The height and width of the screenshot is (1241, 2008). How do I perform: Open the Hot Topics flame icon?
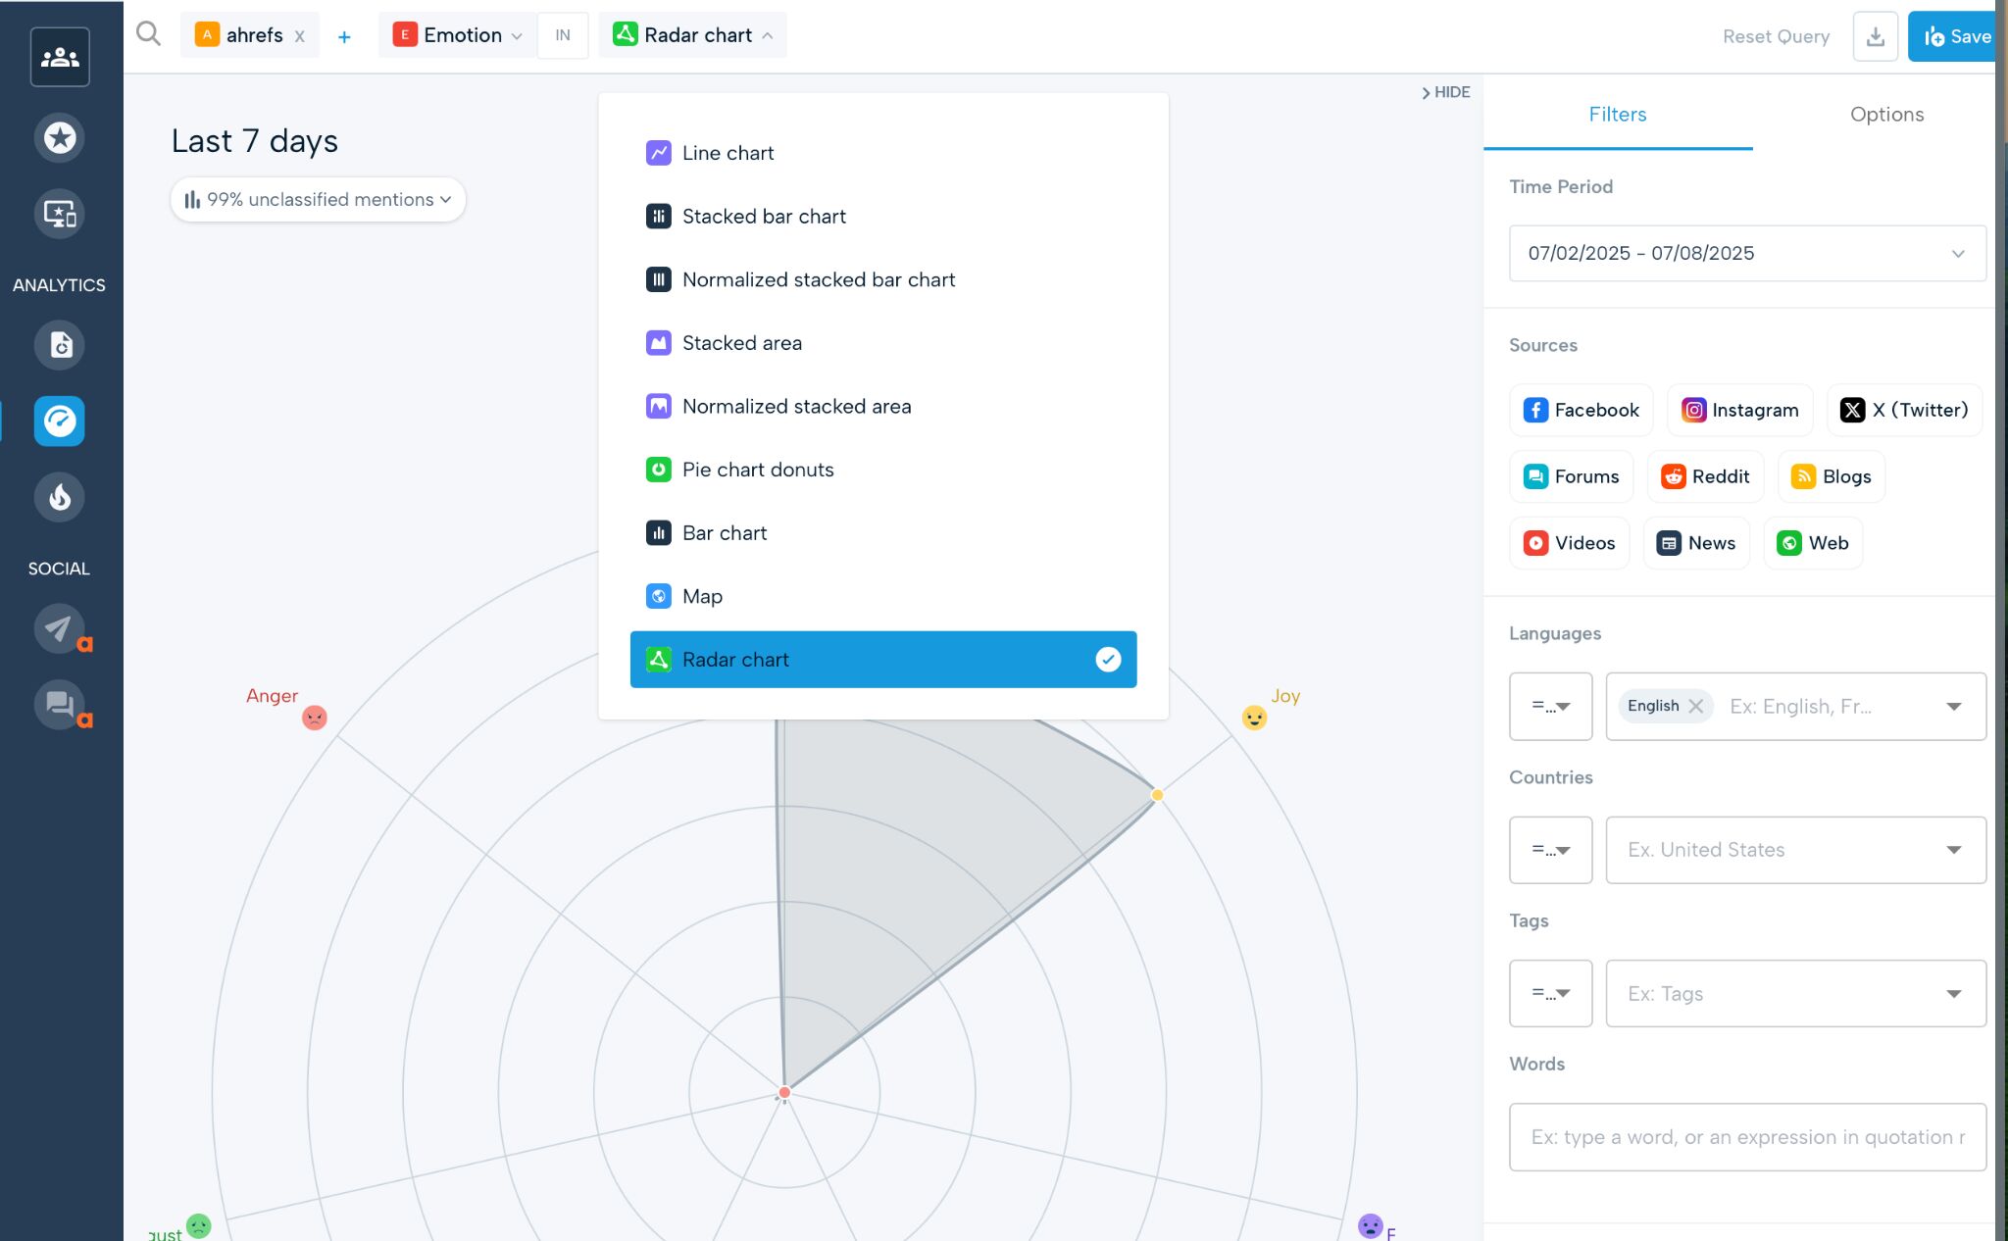click(59, 497)
